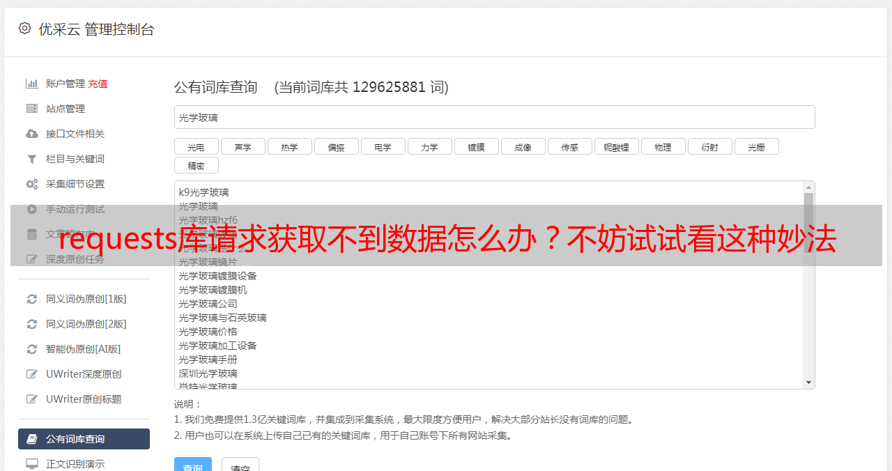The height and width of the screenshot is (471, 892).
Task: Select the 力学 tag button
Action: (429, 146)
